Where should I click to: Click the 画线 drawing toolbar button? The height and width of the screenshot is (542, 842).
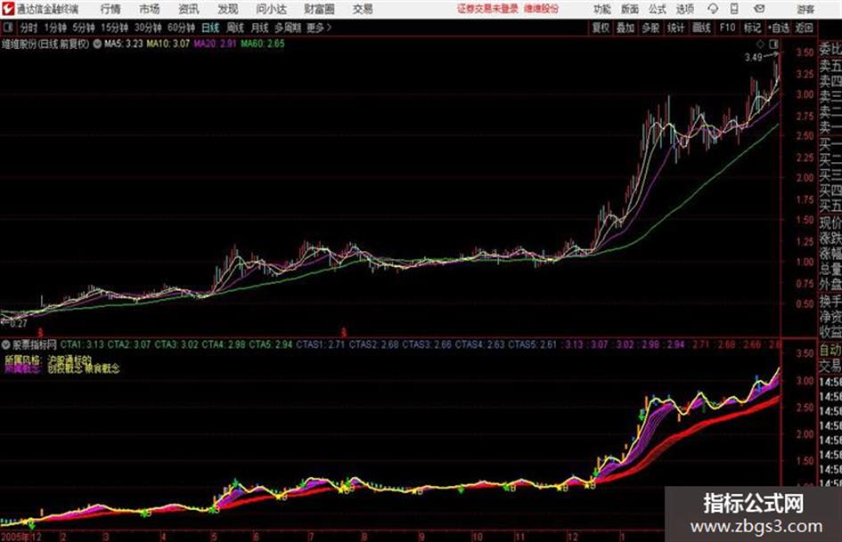701,28
